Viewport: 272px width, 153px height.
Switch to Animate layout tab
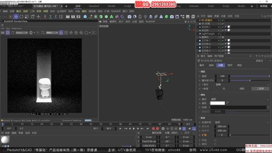point(194,6)
